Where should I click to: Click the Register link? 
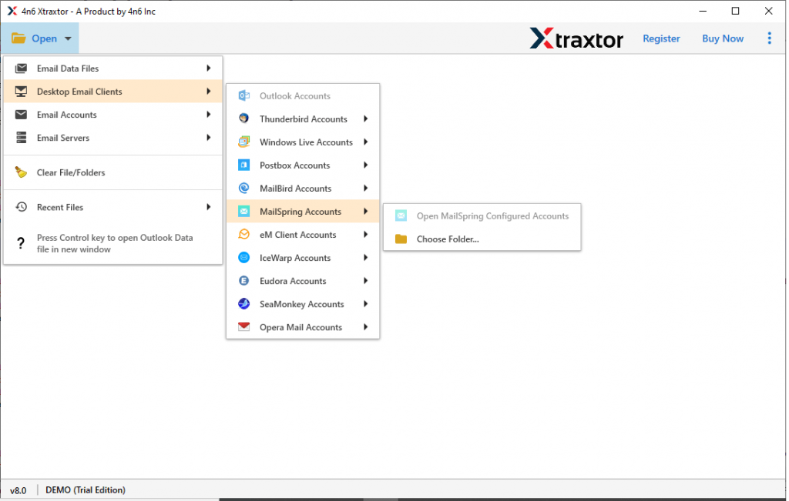pyautogui.click(x=660, y=38)
